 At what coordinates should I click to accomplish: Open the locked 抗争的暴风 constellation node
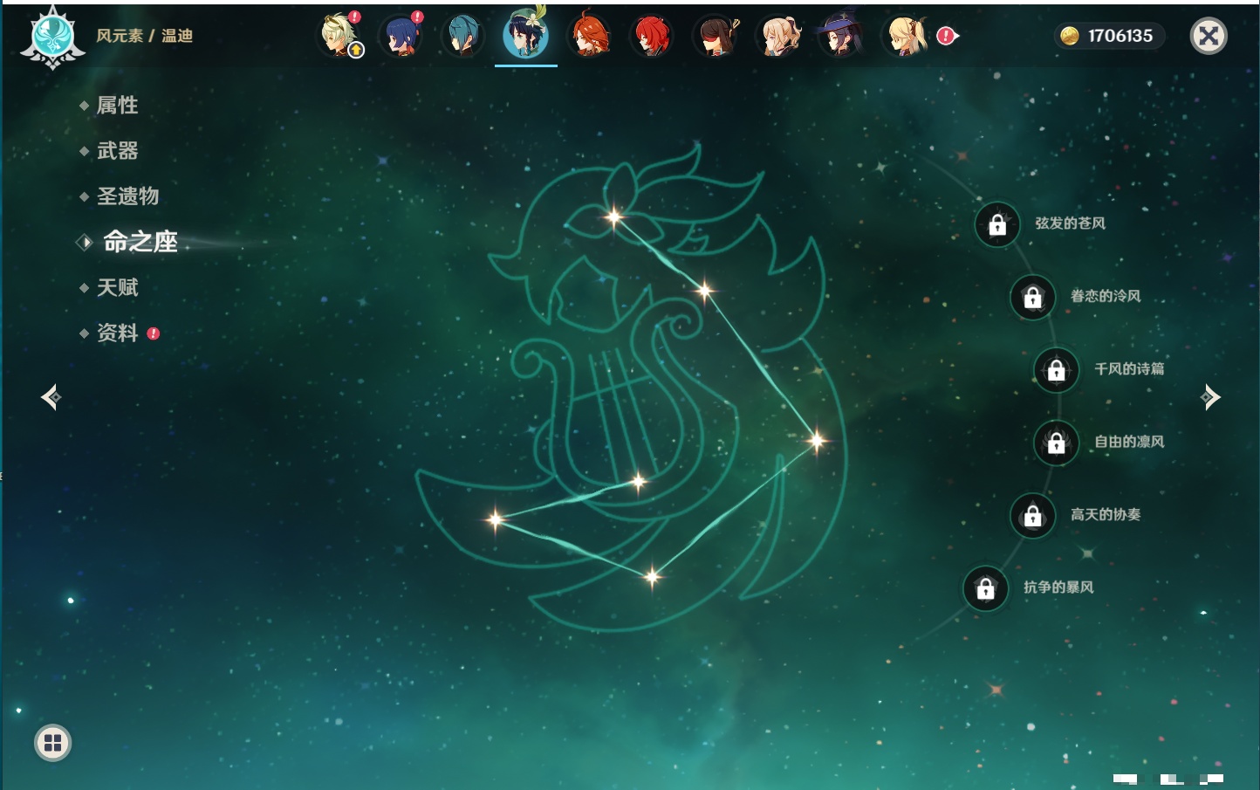[x=985, y=588]
